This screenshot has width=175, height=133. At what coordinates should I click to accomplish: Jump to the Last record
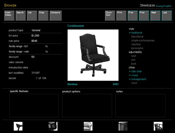click(x=167, y=16)
